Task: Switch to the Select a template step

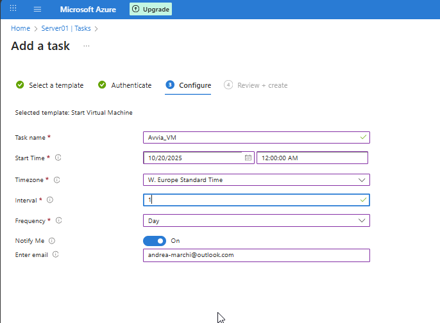Action: (49, 85)
